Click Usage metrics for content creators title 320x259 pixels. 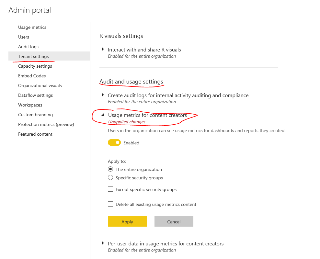click(148, 115)
